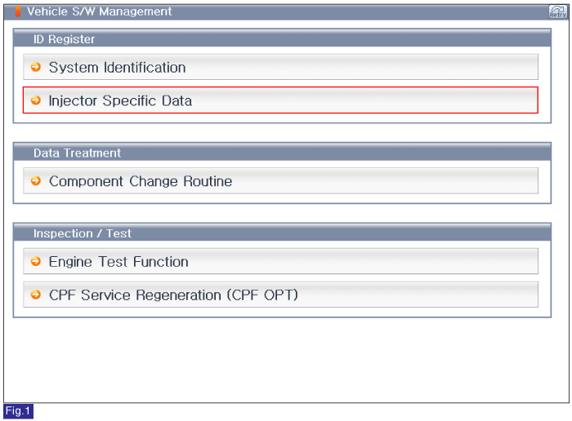
Task: Launch Engine Test Function
Action: pyautogui.click(x=280, y=261)
